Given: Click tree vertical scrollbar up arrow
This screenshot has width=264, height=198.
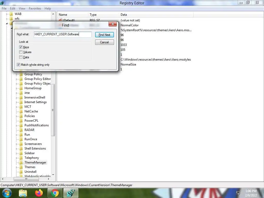Looking at the screenshot, I should pos(53,14).
